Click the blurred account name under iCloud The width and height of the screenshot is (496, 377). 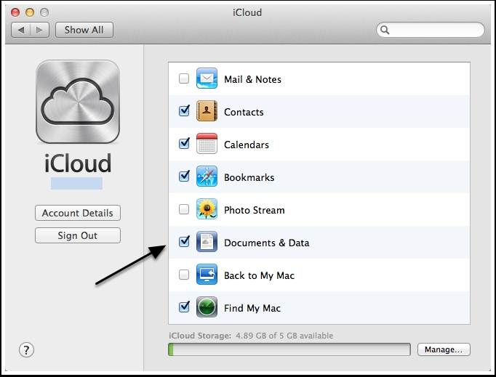coord(76,183)
